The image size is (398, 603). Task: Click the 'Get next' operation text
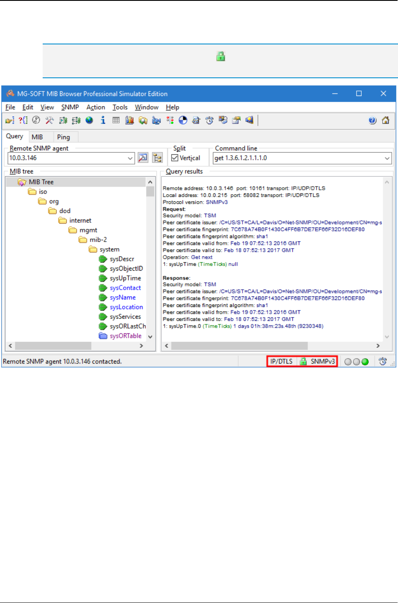202,257
